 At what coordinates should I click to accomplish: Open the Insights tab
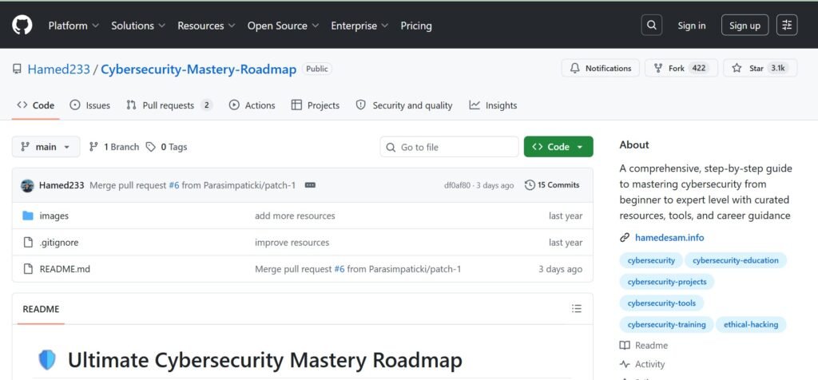tap(493, 105)
